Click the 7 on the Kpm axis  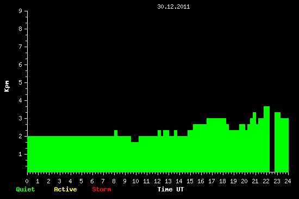[x=21, y=47]
